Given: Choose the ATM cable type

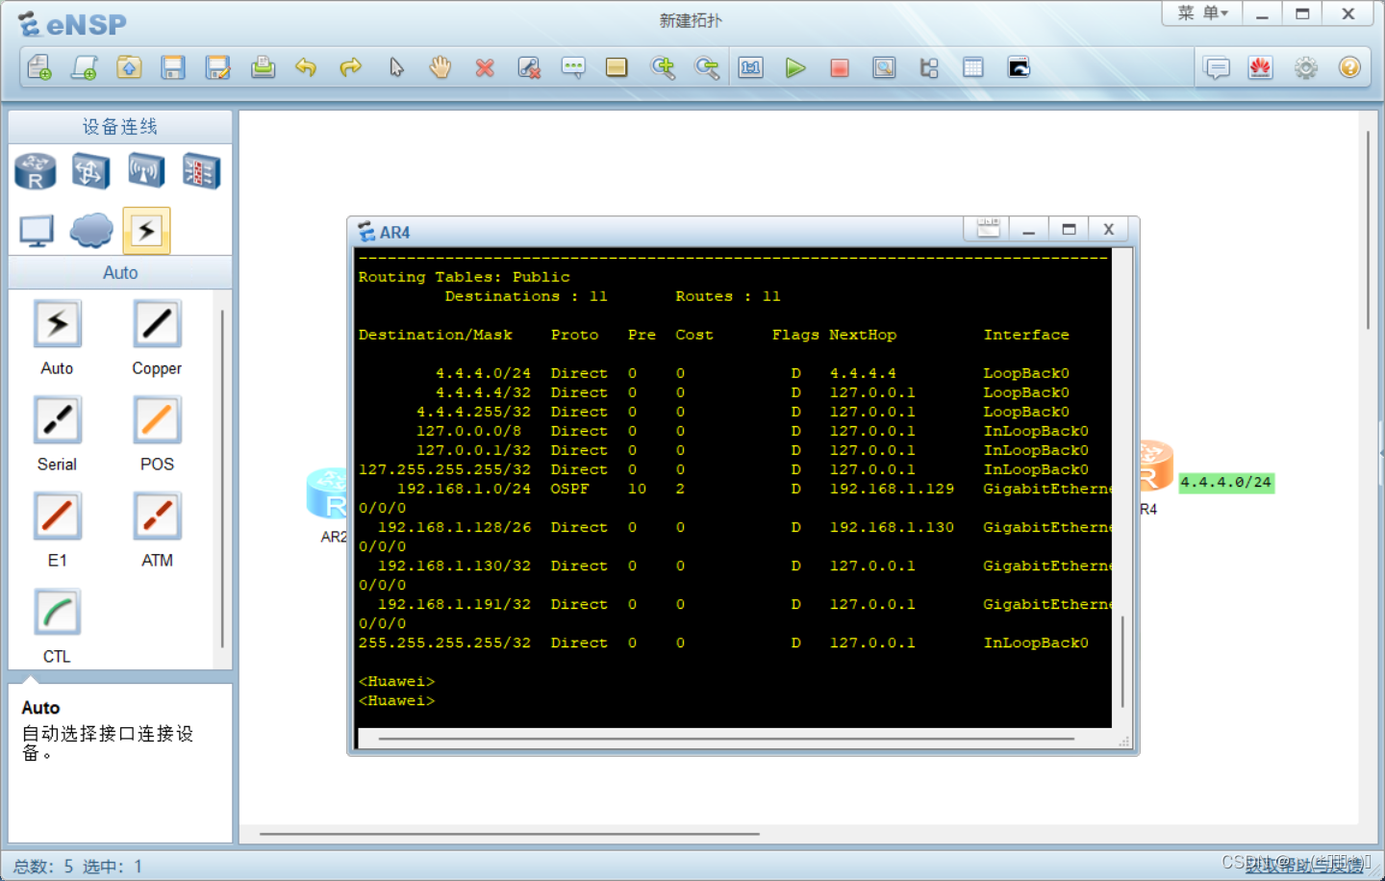Looking at the screenshot, I should [x=157, y=516].
